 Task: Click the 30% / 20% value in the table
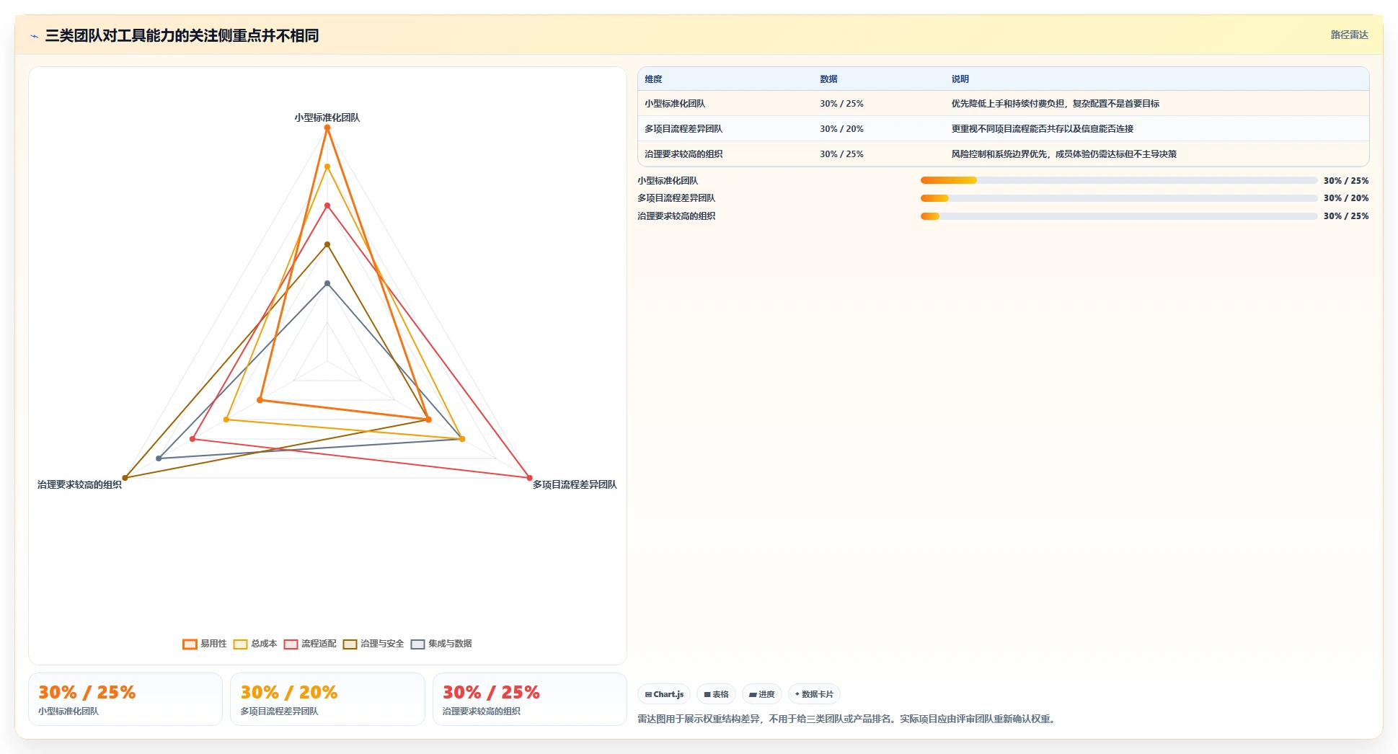coord(841,129)
